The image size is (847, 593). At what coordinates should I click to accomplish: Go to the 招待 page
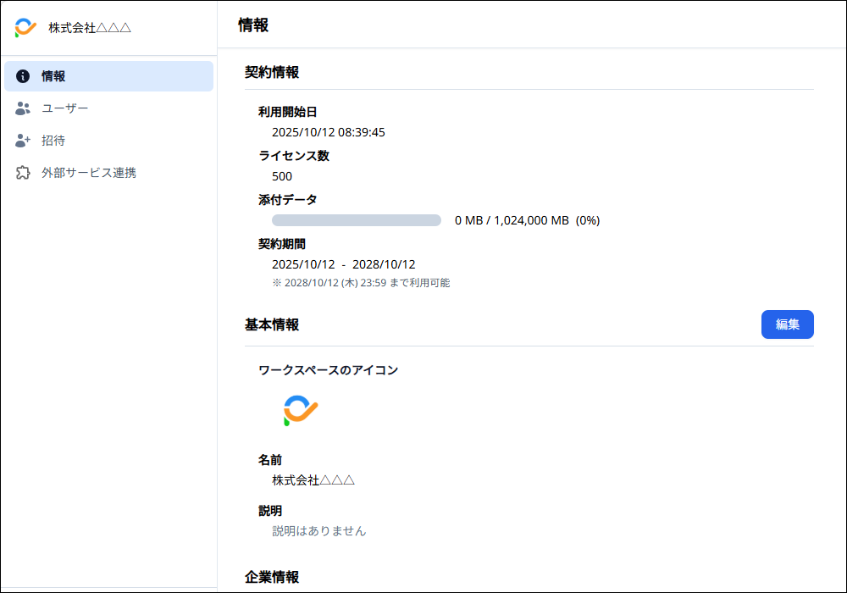click(x=53, y=141)
